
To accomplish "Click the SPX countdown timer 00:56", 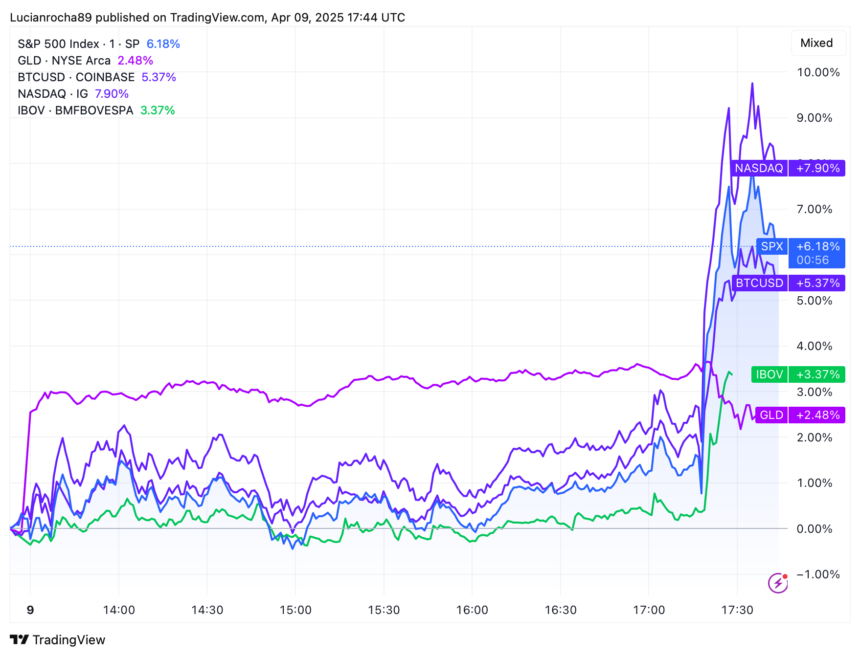I will tap(813, 260).
